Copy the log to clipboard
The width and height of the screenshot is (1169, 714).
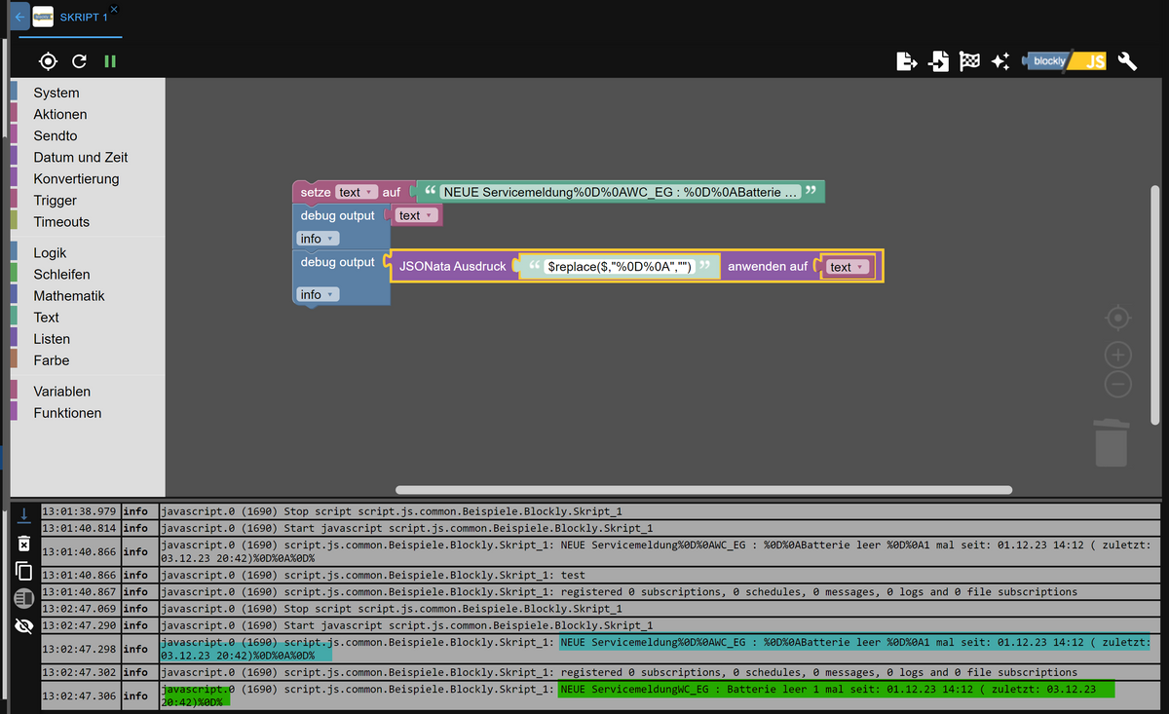24,571
